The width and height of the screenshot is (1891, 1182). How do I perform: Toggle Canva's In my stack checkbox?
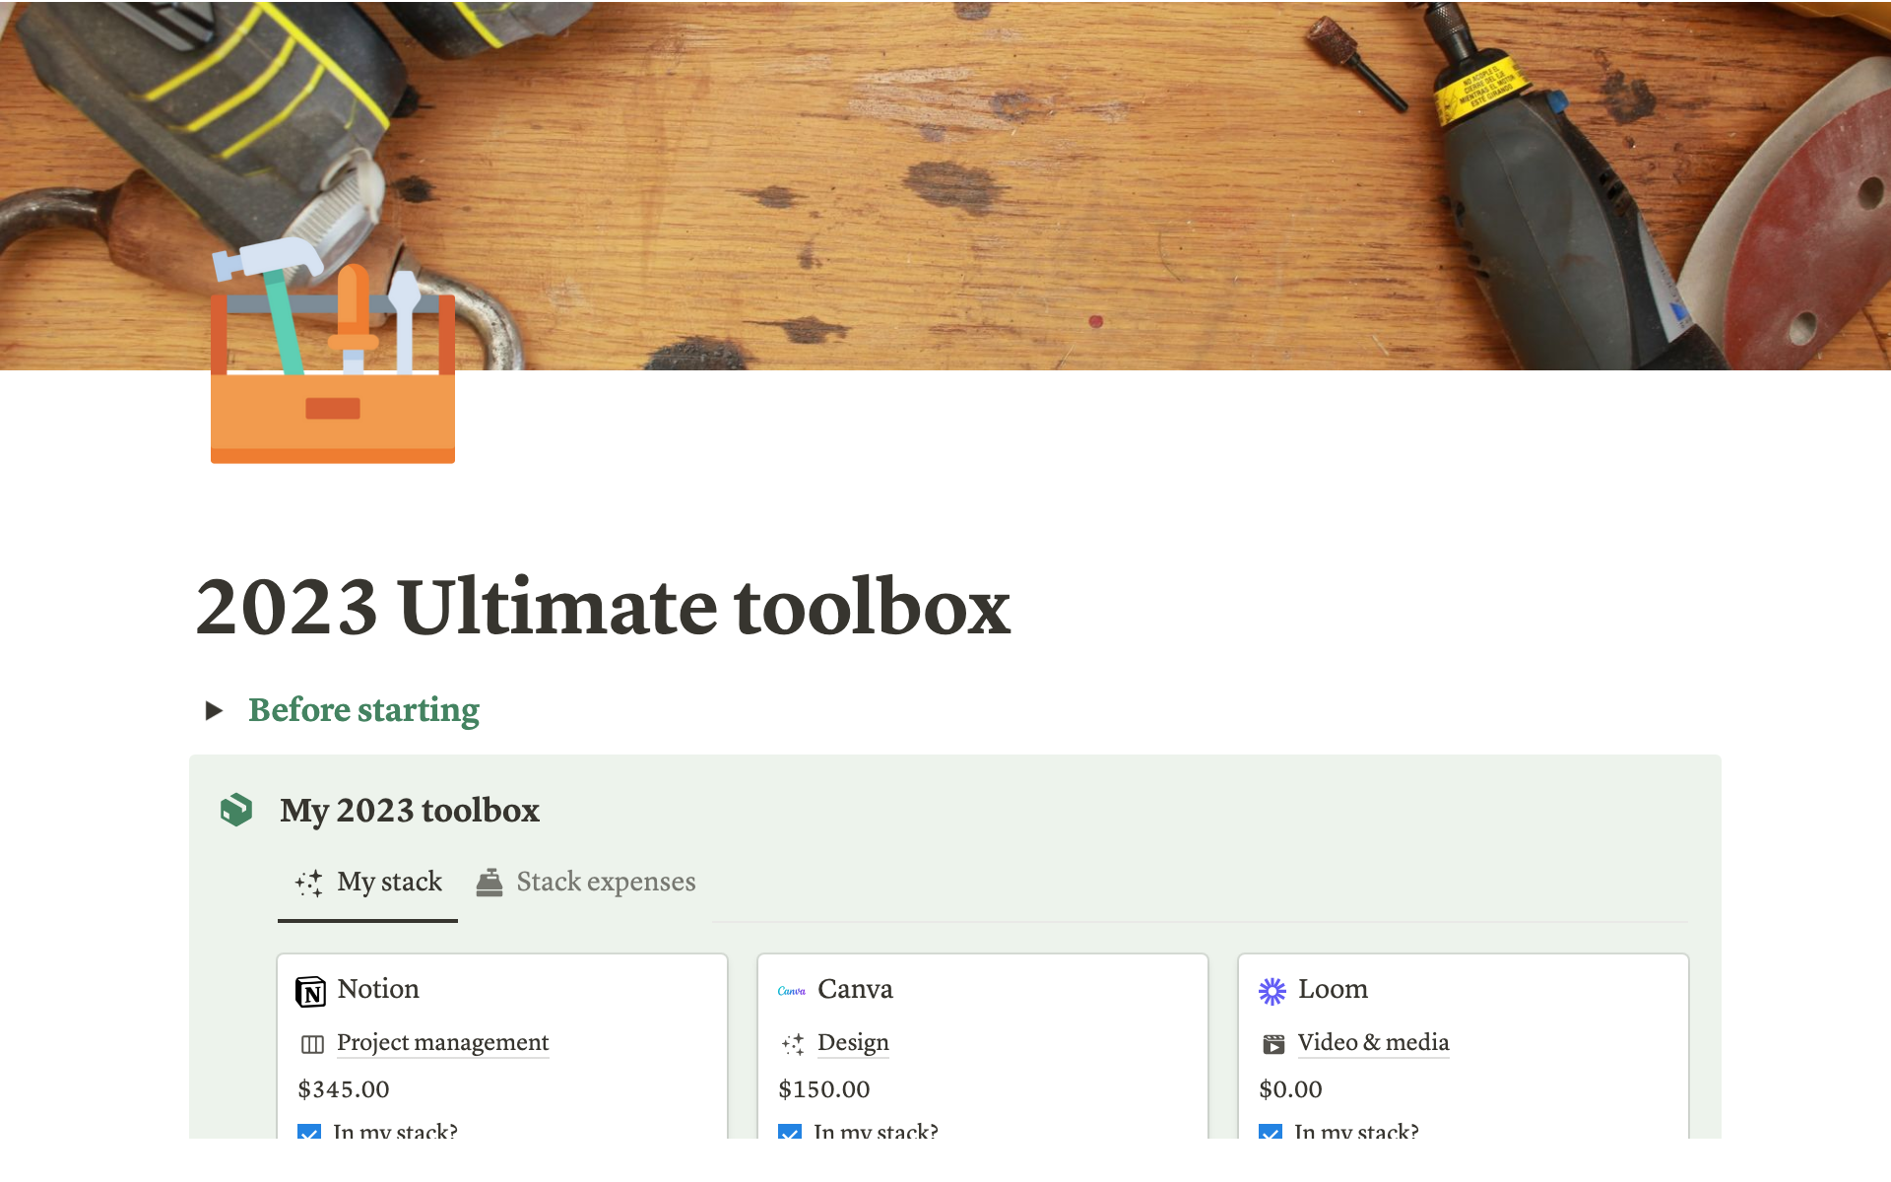click(790, 1132)
